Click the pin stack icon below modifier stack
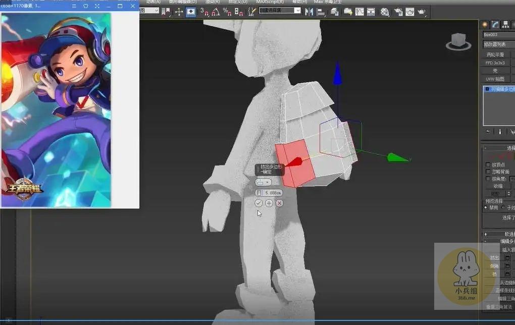 tap(488, 132)
